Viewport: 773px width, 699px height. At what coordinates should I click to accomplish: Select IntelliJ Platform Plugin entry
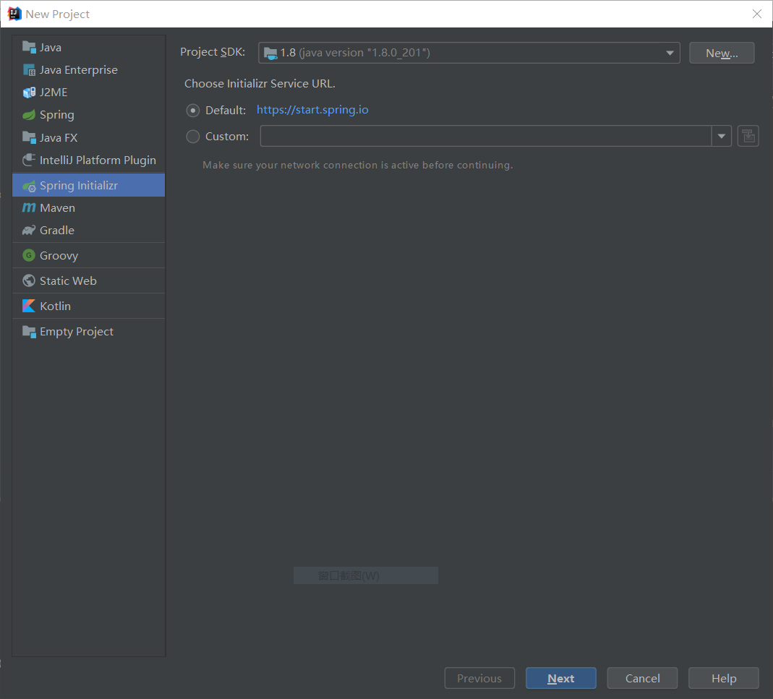pos(89,160)
